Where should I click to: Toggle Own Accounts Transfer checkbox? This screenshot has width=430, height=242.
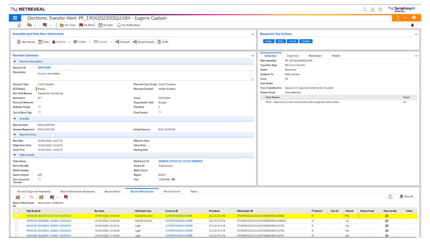pos(39,179)
